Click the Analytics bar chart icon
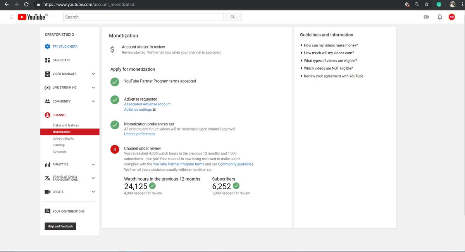 coord(47,165)
